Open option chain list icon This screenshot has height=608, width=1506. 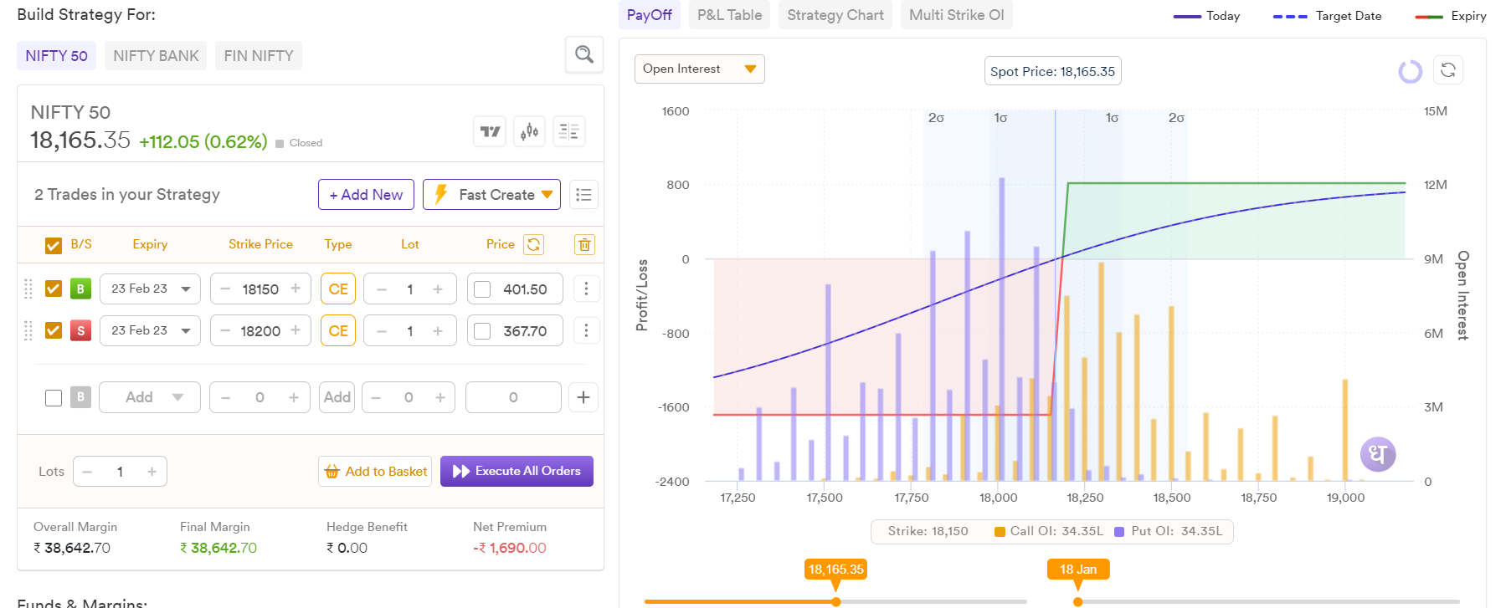coord(569,131)
